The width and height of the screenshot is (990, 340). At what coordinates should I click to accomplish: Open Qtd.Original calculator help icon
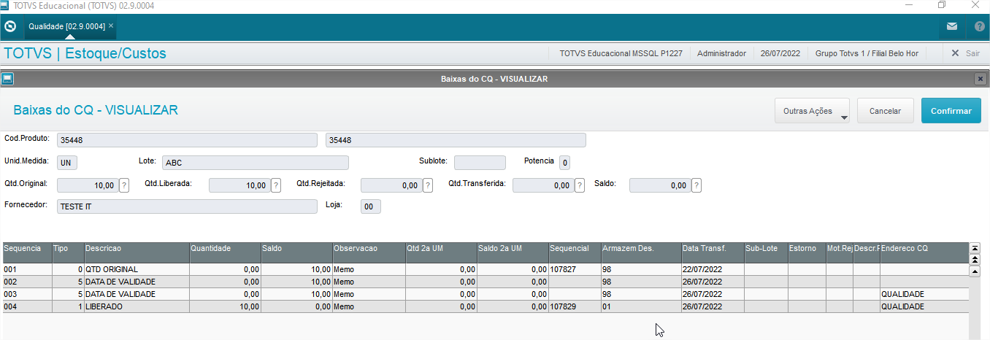124,185
